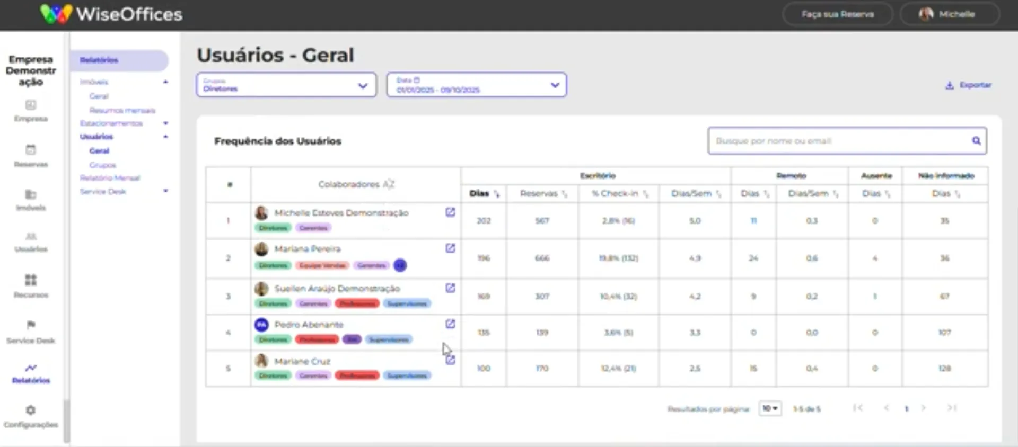Click the search magnifier icon
Viewport: 1018px width, 447px height.
[x=976, y=141]
